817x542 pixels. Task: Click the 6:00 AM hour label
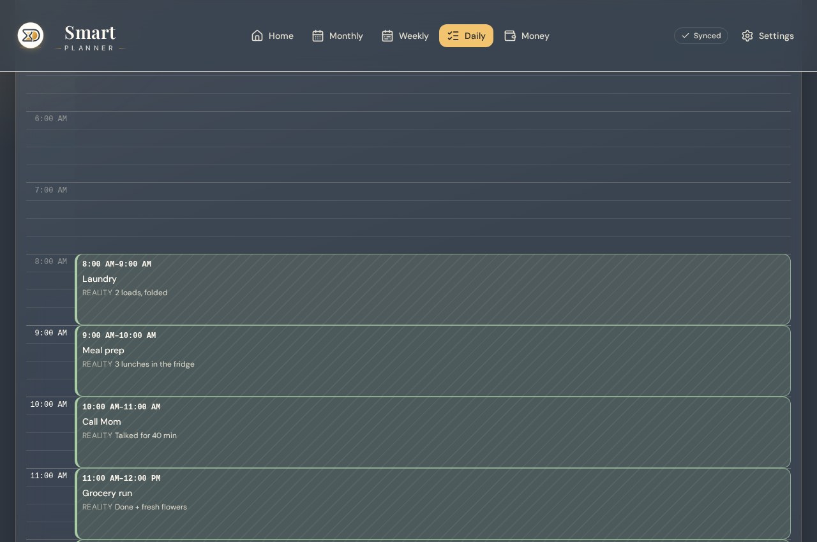51,119
